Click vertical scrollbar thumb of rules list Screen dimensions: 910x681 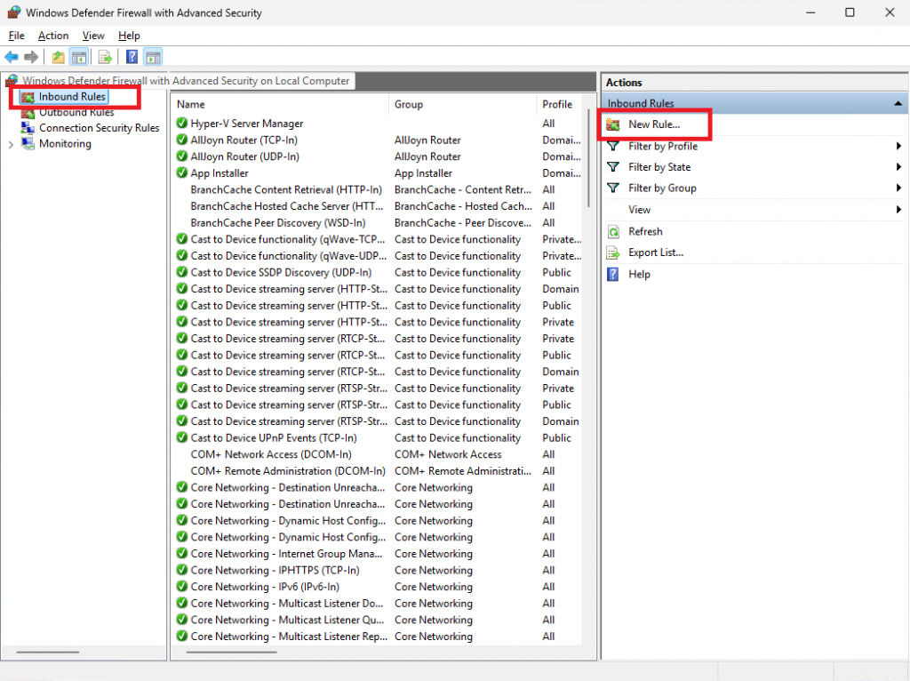pos(588,158)
